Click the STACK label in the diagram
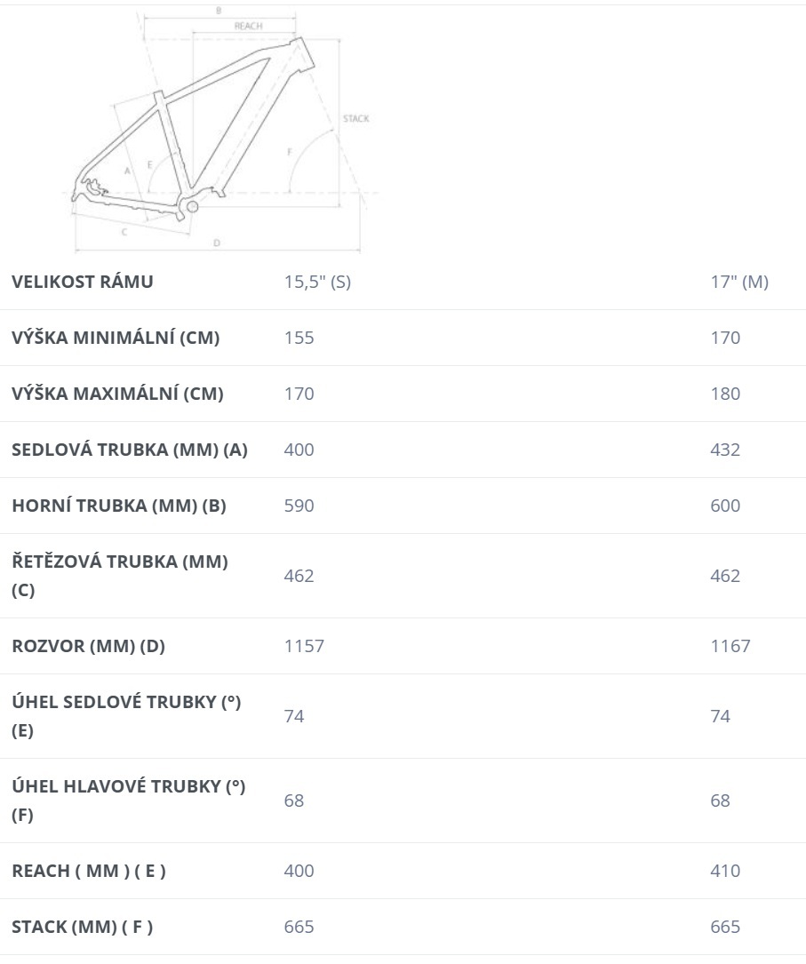Image resolution: width=806 pixels, height=964 pixels. (356, 118)
